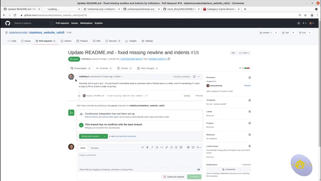The width and height of the screenshot is (321, 181).
Task: Click the browser address bar URL
Action: pyautogui.click(x=55, y=15)
